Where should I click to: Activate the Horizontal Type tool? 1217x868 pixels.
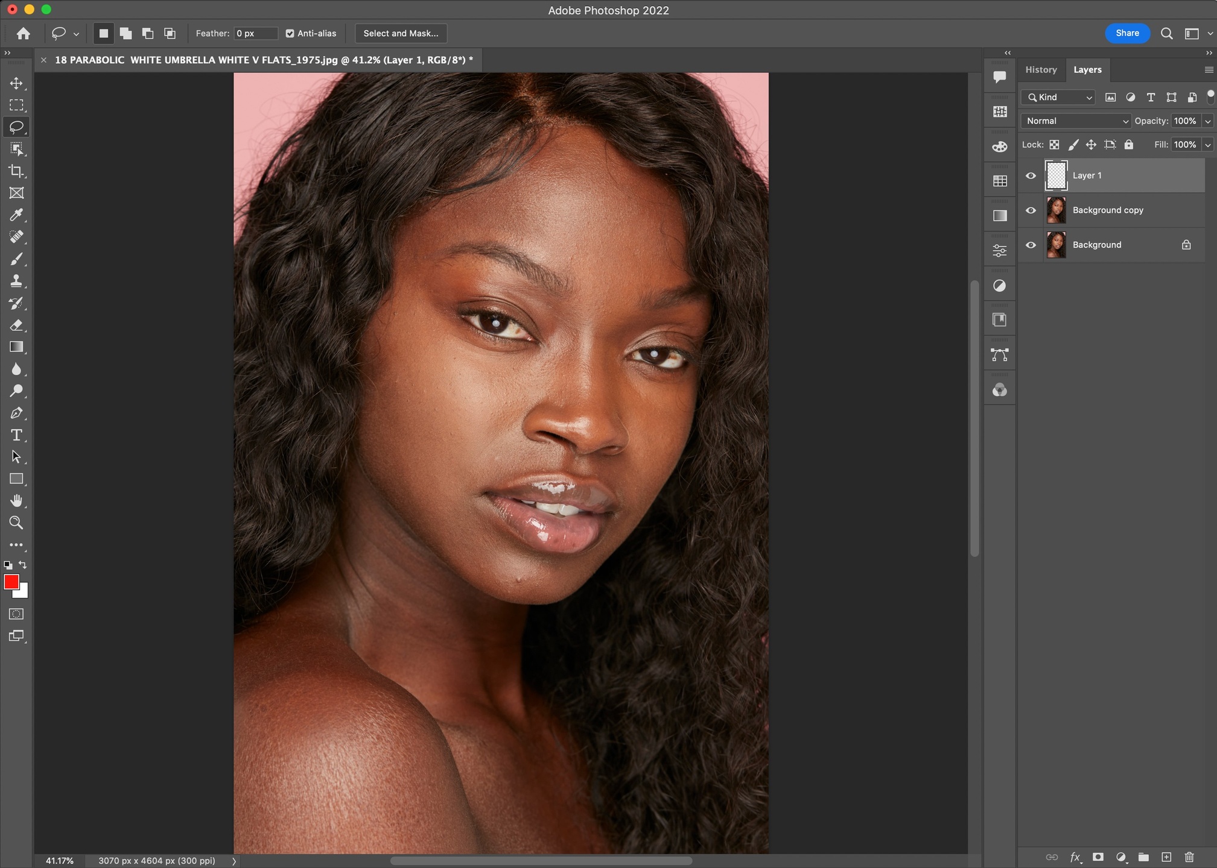16,435
